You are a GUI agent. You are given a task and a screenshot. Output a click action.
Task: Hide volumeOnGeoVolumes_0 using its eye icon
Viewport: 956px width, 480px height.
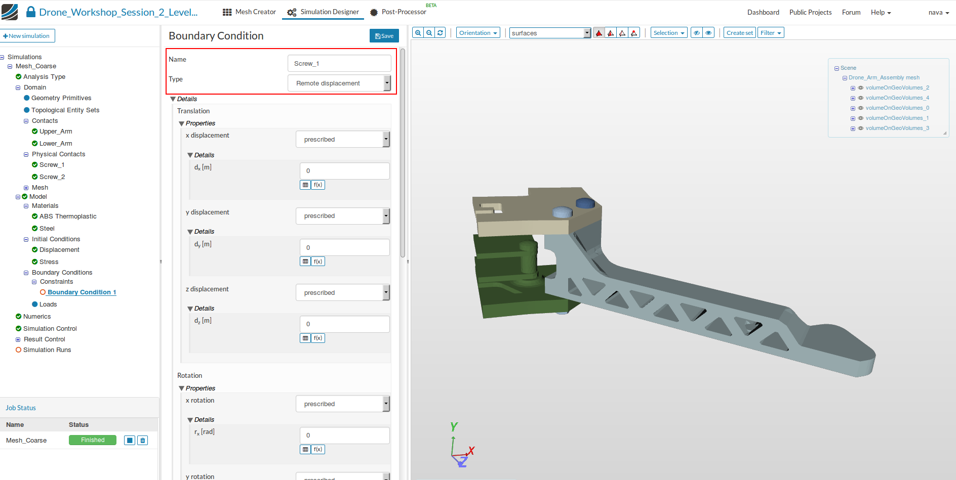(861, 108)
